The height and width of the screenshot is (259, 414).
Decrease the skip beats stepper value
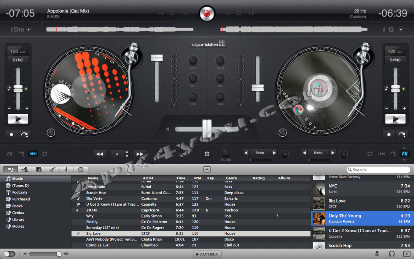[127, 156]
